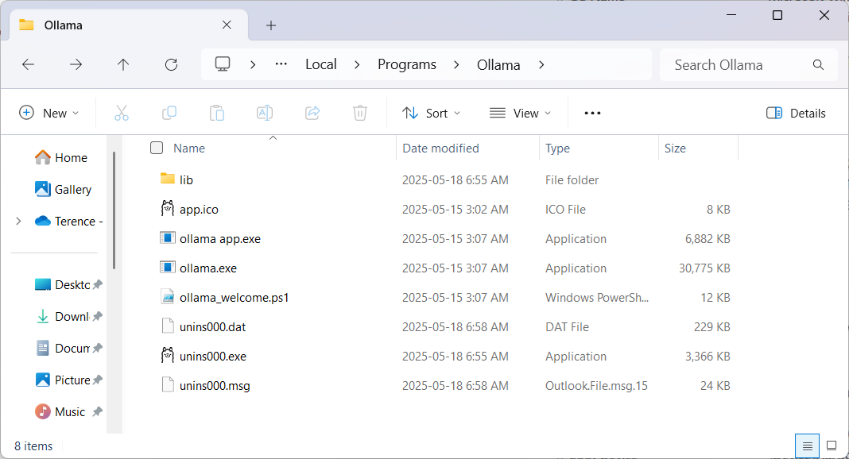Open Desktop pinned folder

(x=68, y=284)
